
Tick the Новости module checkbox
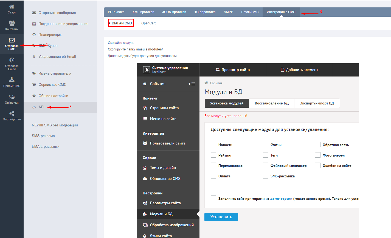[213, 144]
